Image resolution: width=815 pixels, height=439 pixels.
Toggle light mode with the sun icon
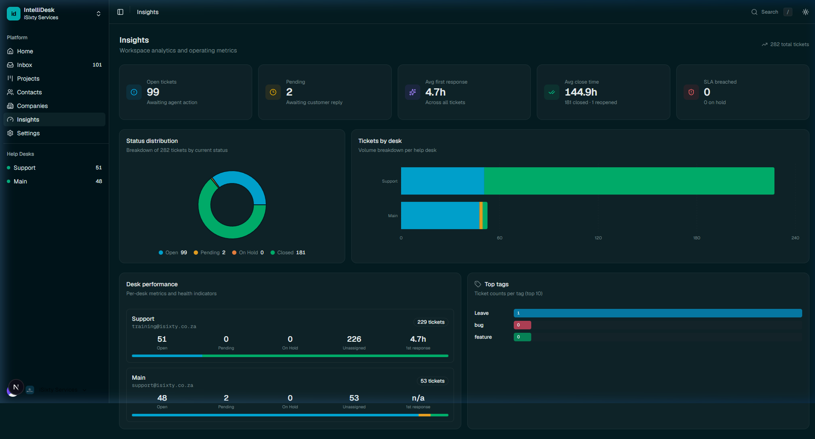tap(806, 12)
